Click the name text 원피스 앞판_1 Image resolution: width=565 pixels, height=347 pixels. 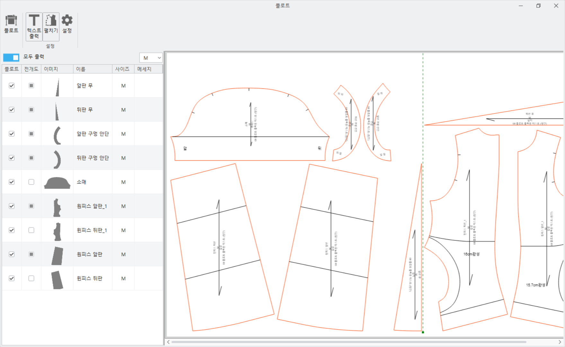tap(92, 206)
